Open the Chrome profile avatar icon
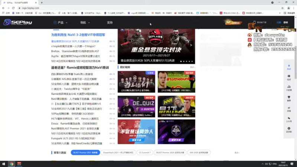This screenshot has width=297, height=167. click(x=289, y=8)
